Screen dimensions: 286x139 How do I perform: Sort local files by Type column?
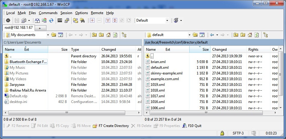(84, 50)
